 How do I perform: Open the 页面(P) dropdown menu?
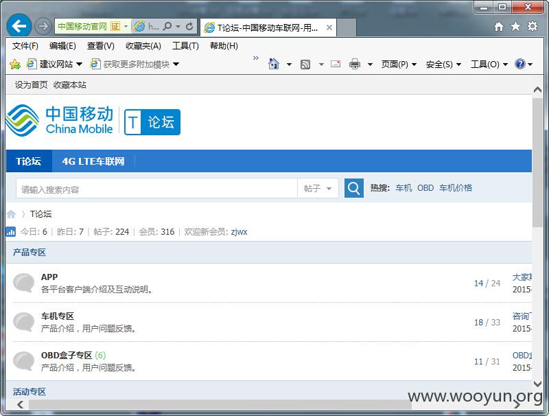pos(399,65)
